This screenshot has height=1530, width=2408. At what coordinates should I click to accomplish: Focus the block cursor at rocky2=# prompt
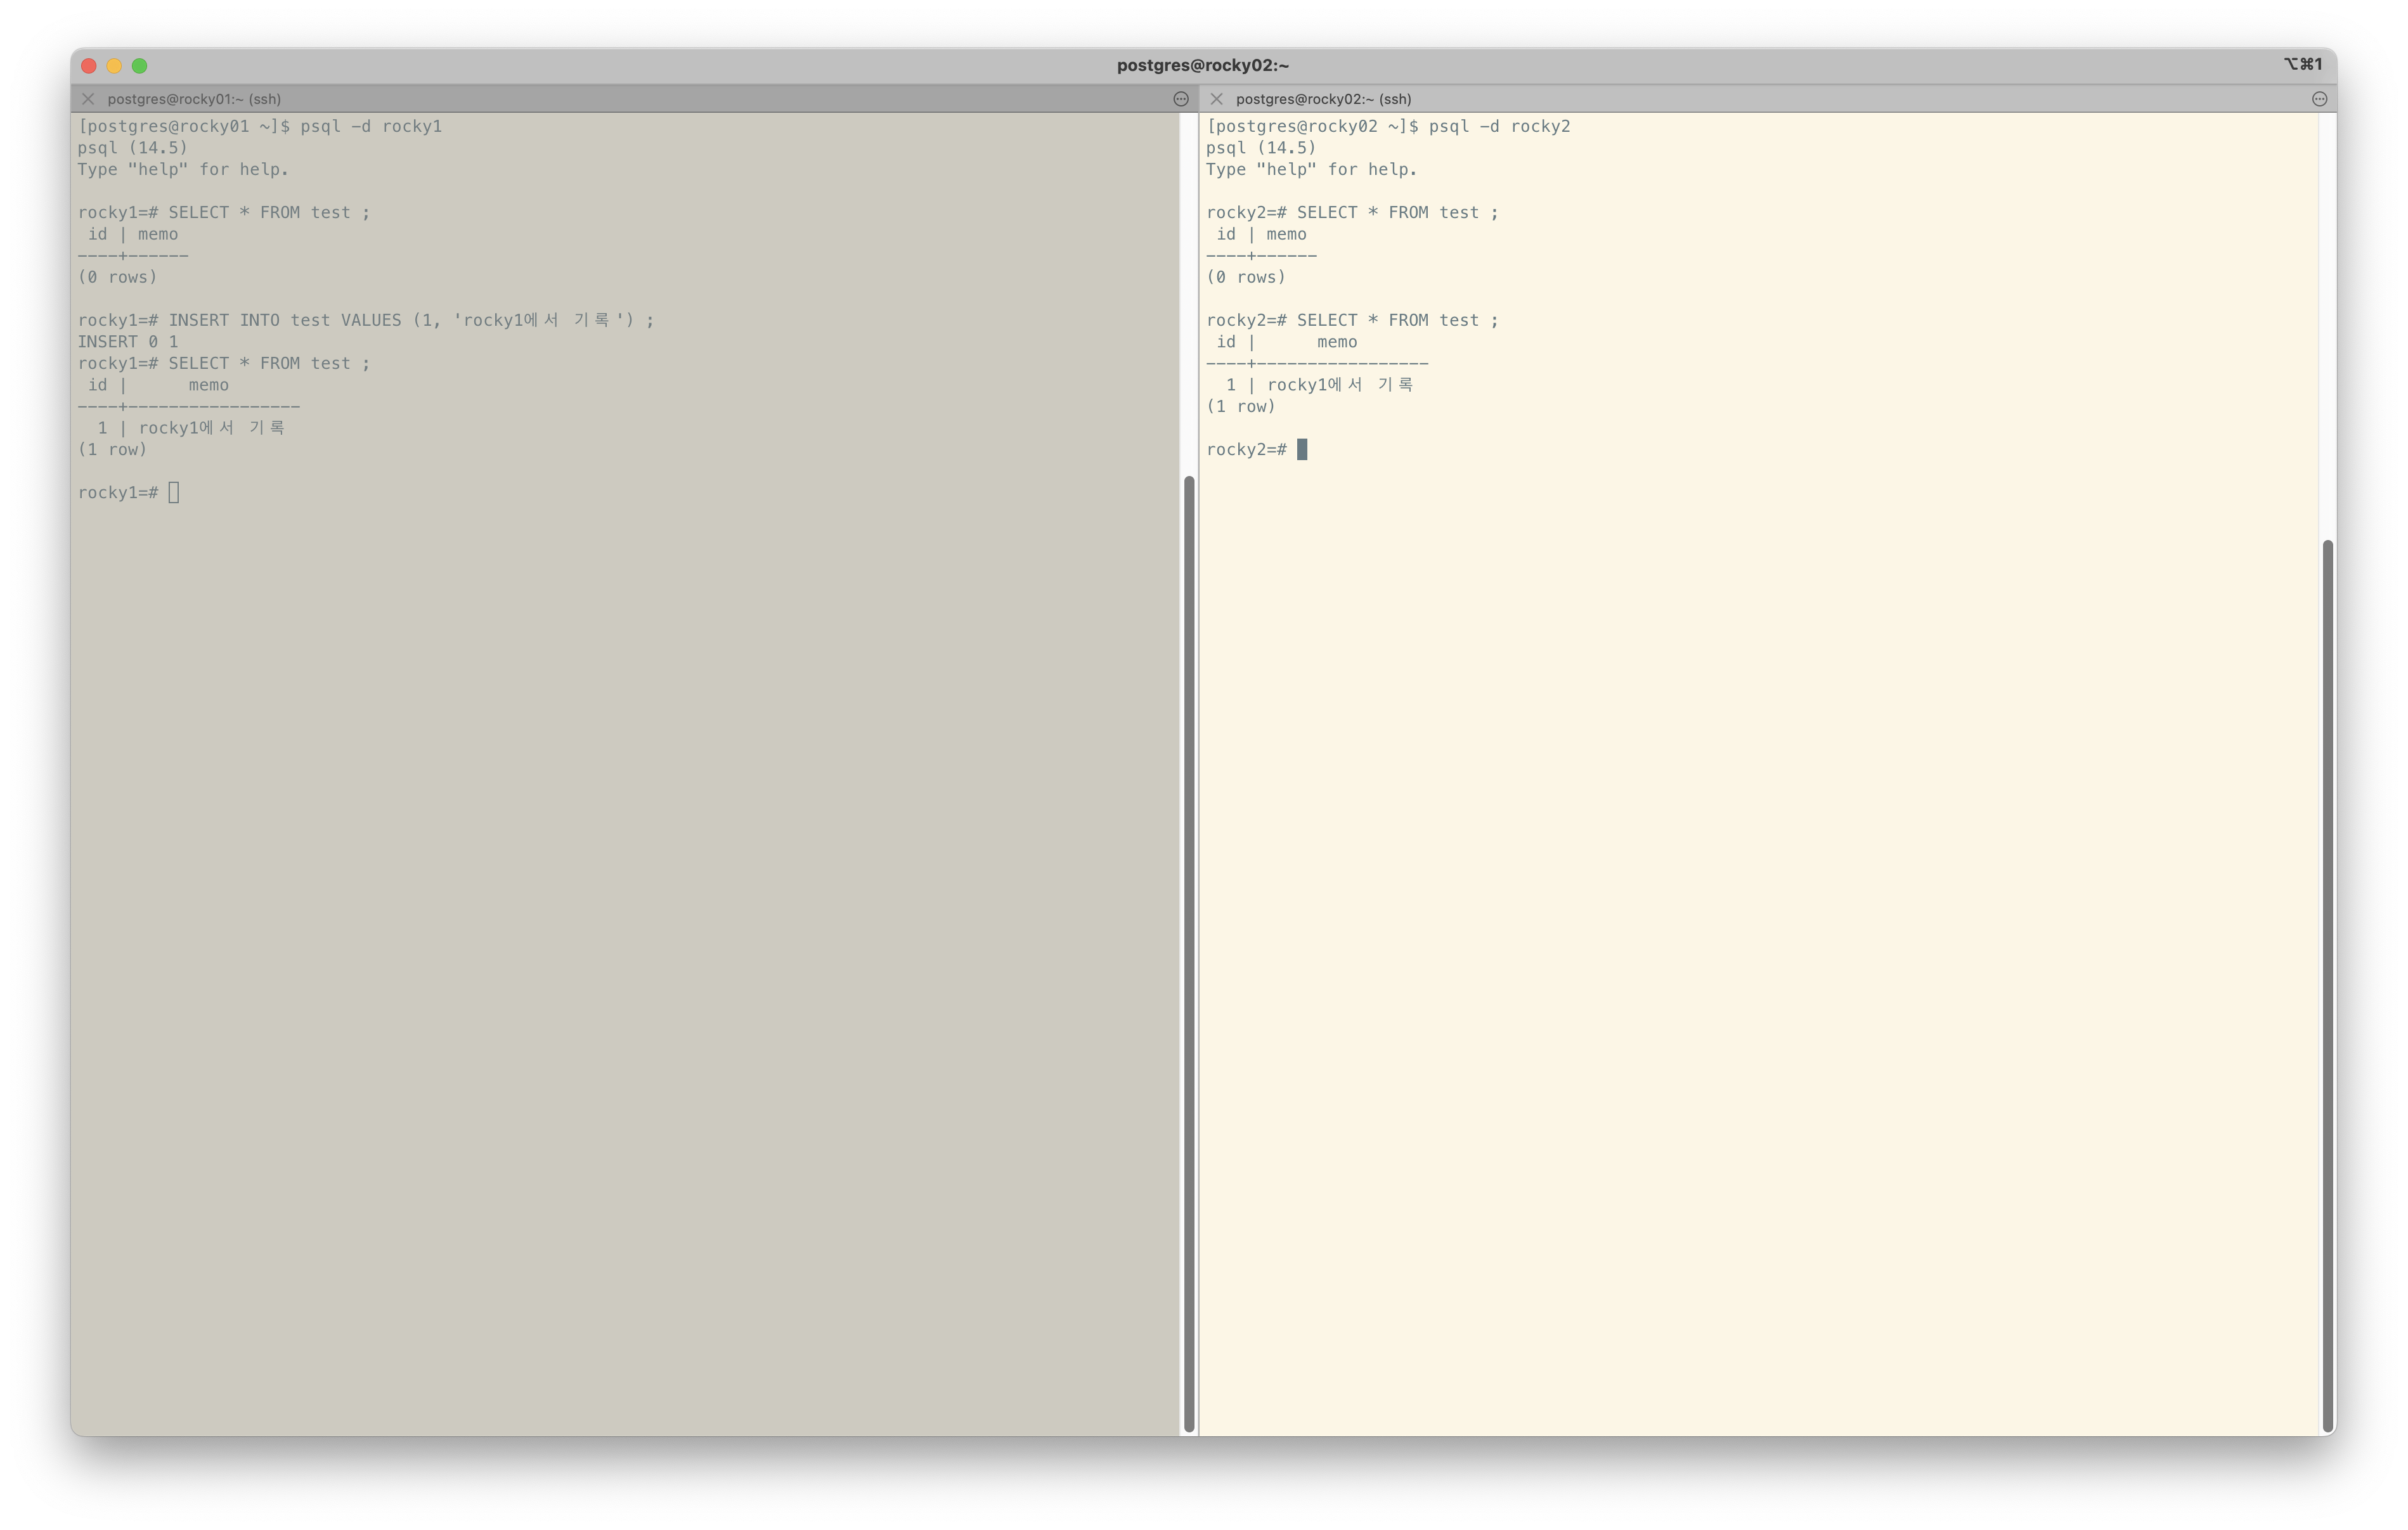coord(1302,450)
